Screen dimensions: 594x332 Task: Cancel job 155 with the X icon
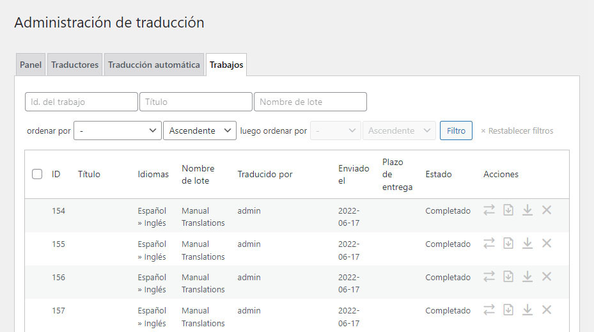[547, 243]
